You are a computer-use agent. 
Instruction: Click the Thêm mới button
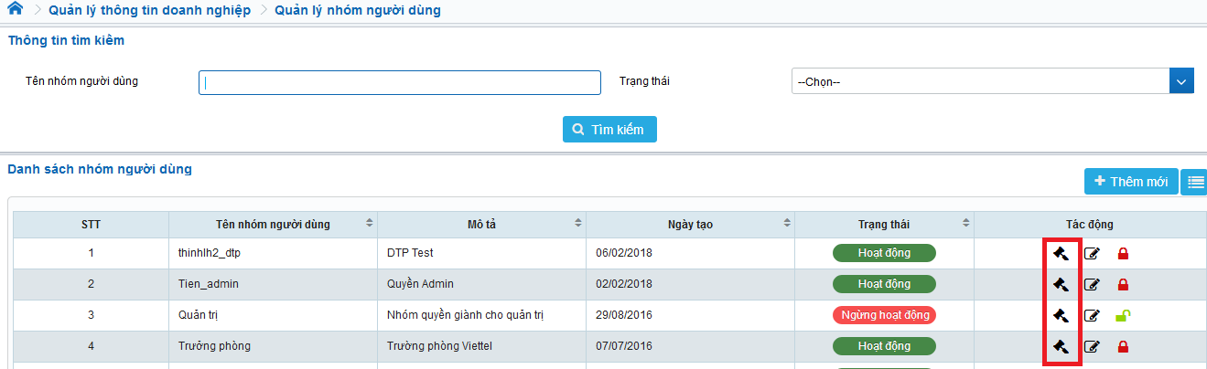coord(1131,182)
